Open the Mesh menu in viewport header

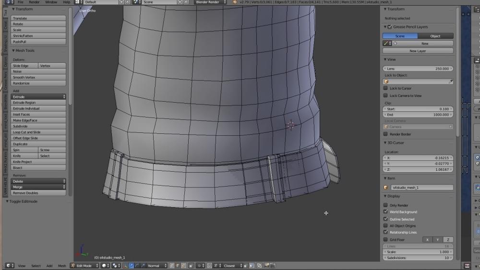point(62,266)
